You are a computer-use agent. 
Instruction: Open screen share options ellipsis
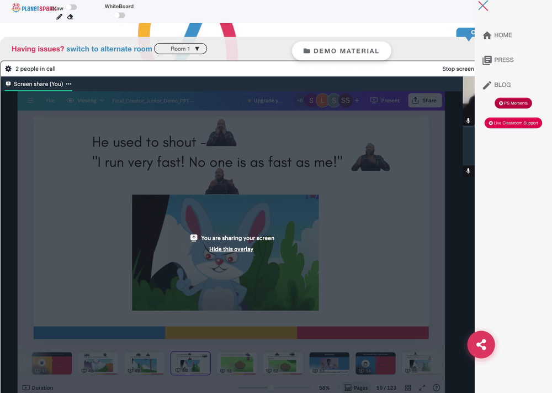[x=68, y=84]
